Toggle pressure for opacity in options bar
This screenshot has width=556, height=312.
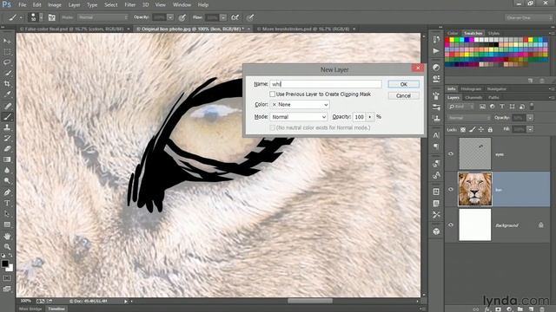click(x=182, y=17)
